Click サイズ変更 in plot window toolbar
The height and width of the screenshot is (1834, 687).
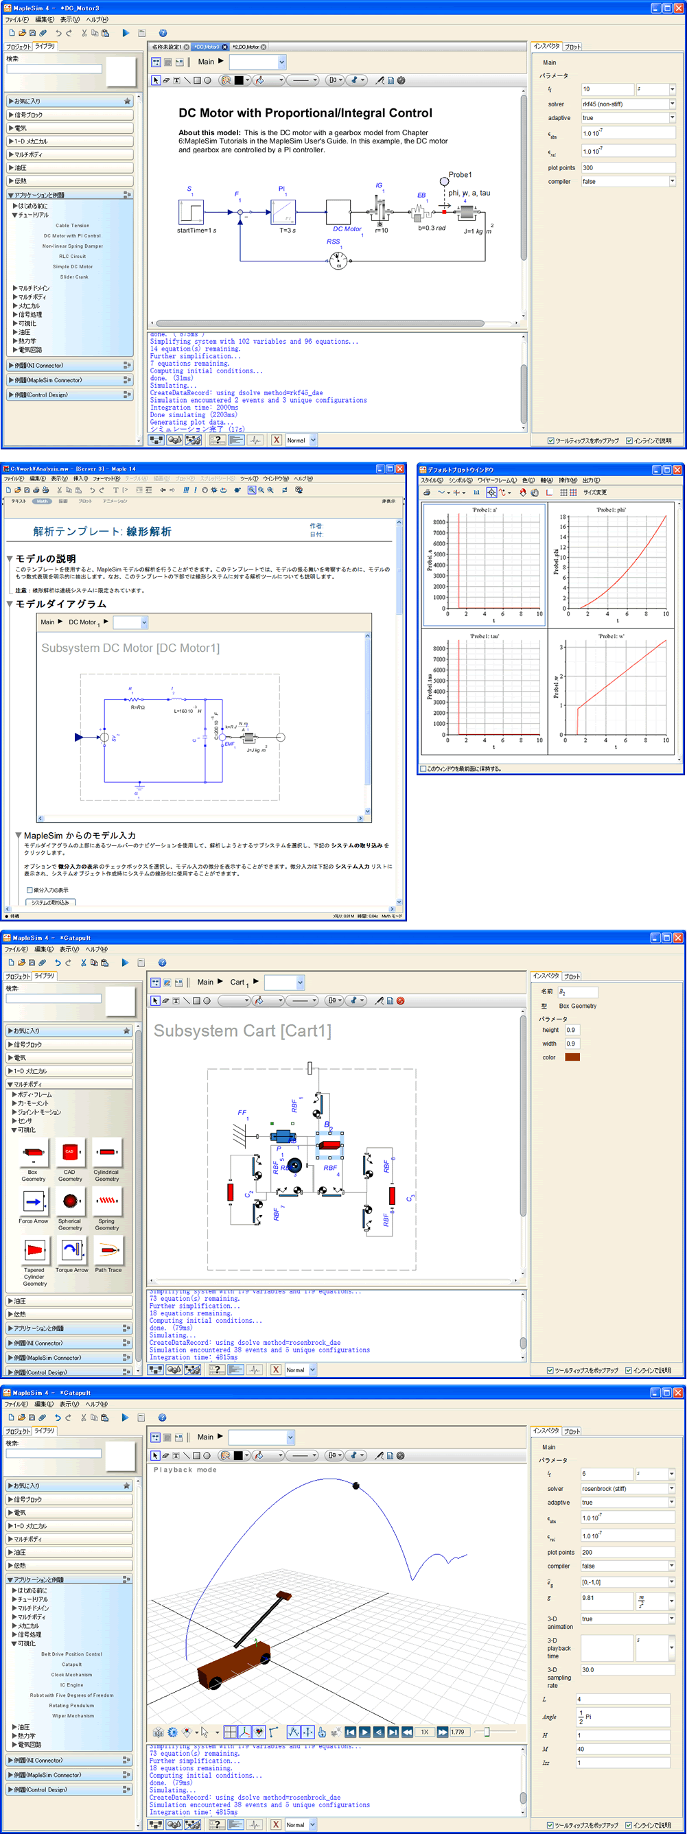click(595, 493)
